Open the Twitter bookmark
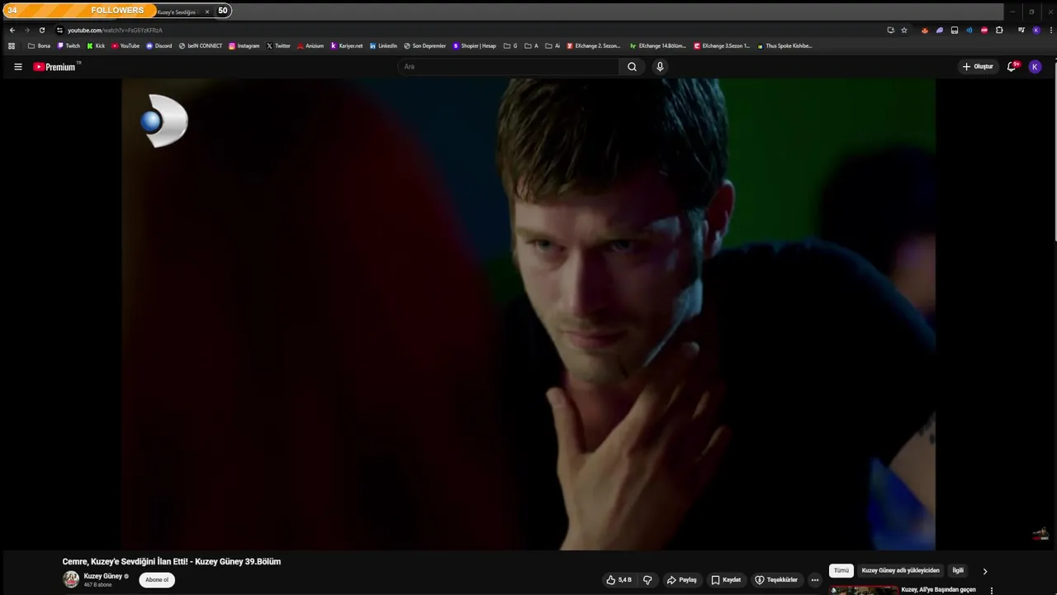This screenshot has height=595, width=1057. tap(278, 46)
